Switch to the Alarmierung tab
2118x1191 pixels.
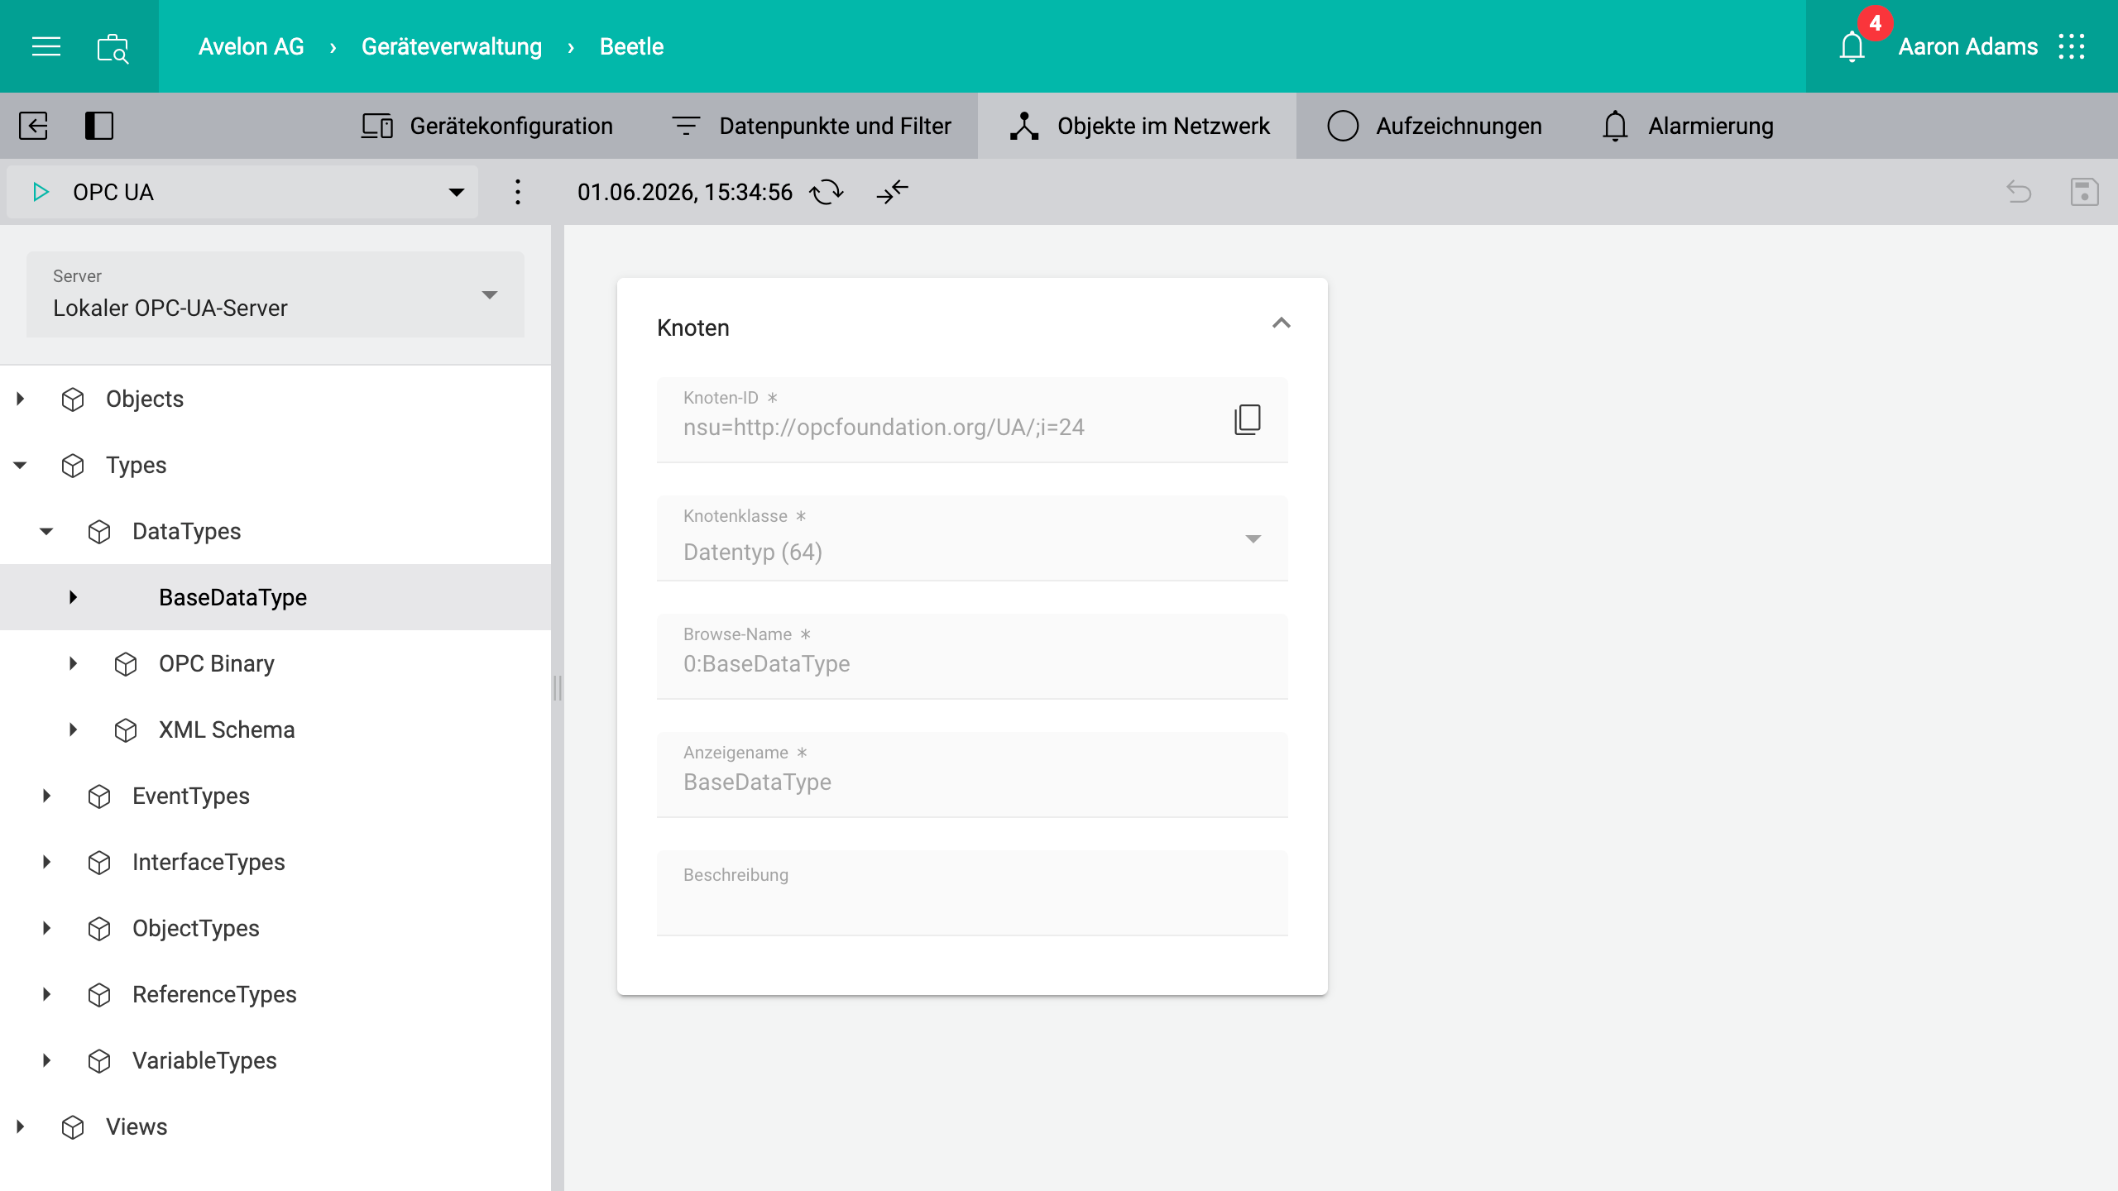click(1687, 126)
